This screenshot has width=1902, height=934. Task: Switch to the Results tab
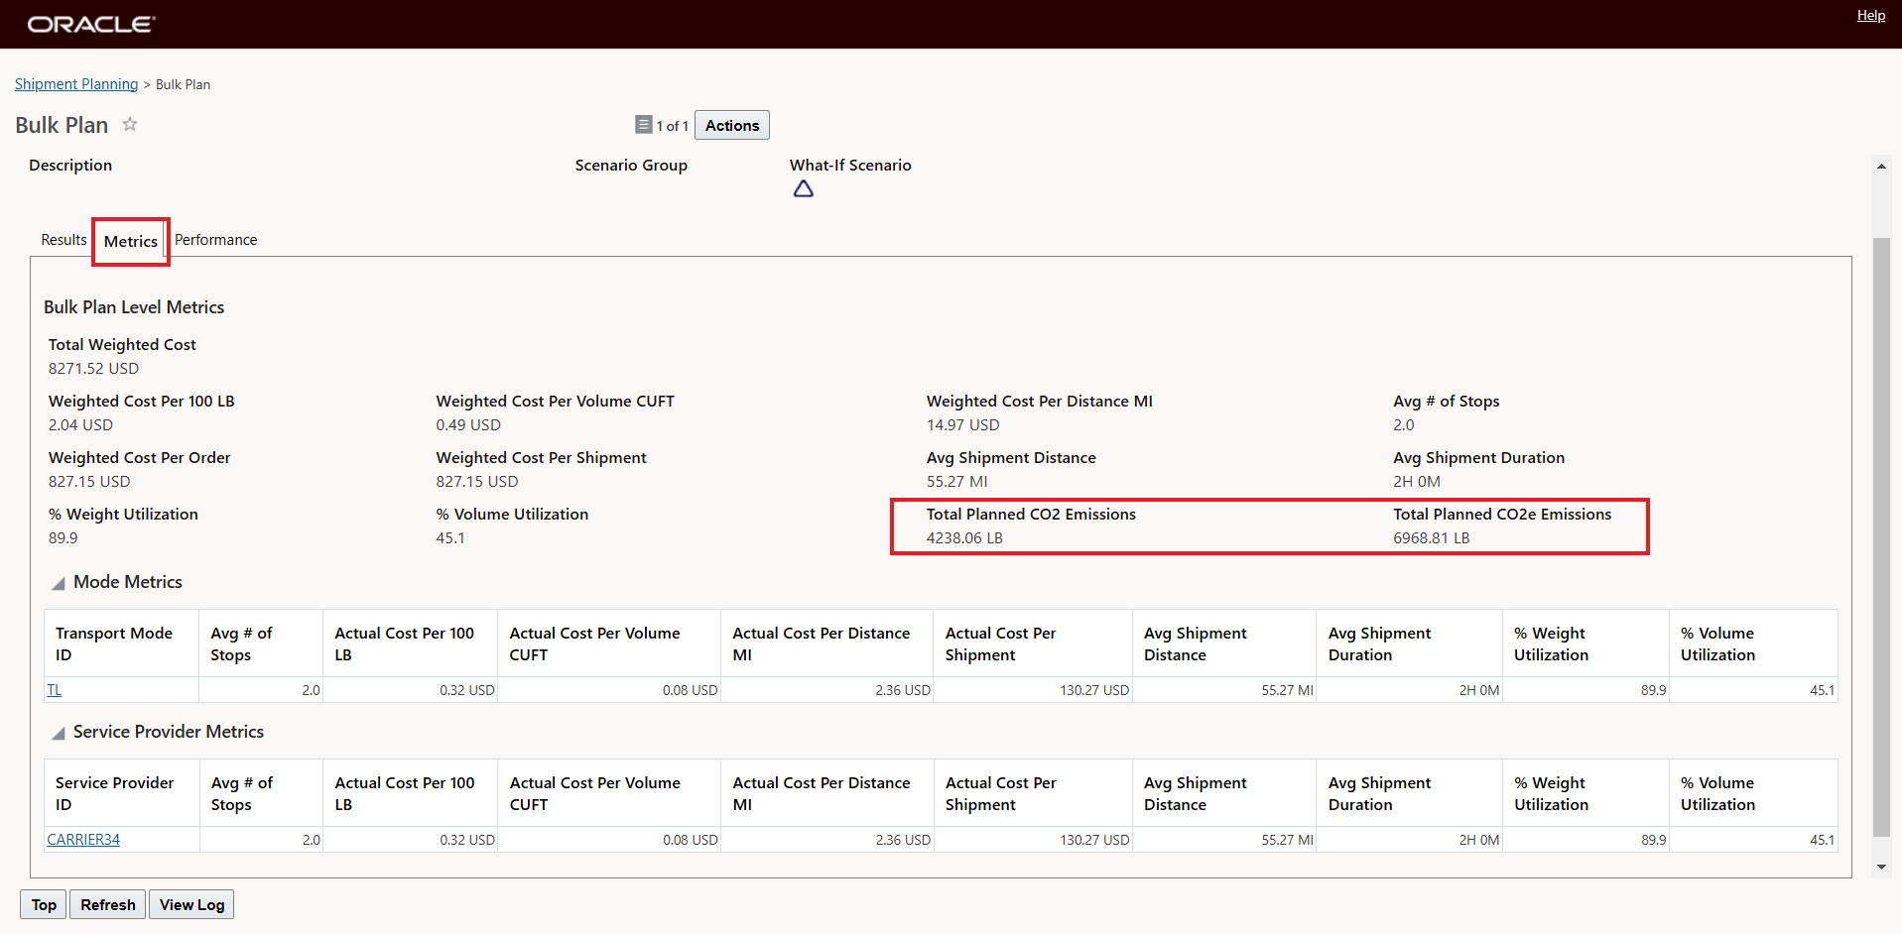click(x=63, y=240)
